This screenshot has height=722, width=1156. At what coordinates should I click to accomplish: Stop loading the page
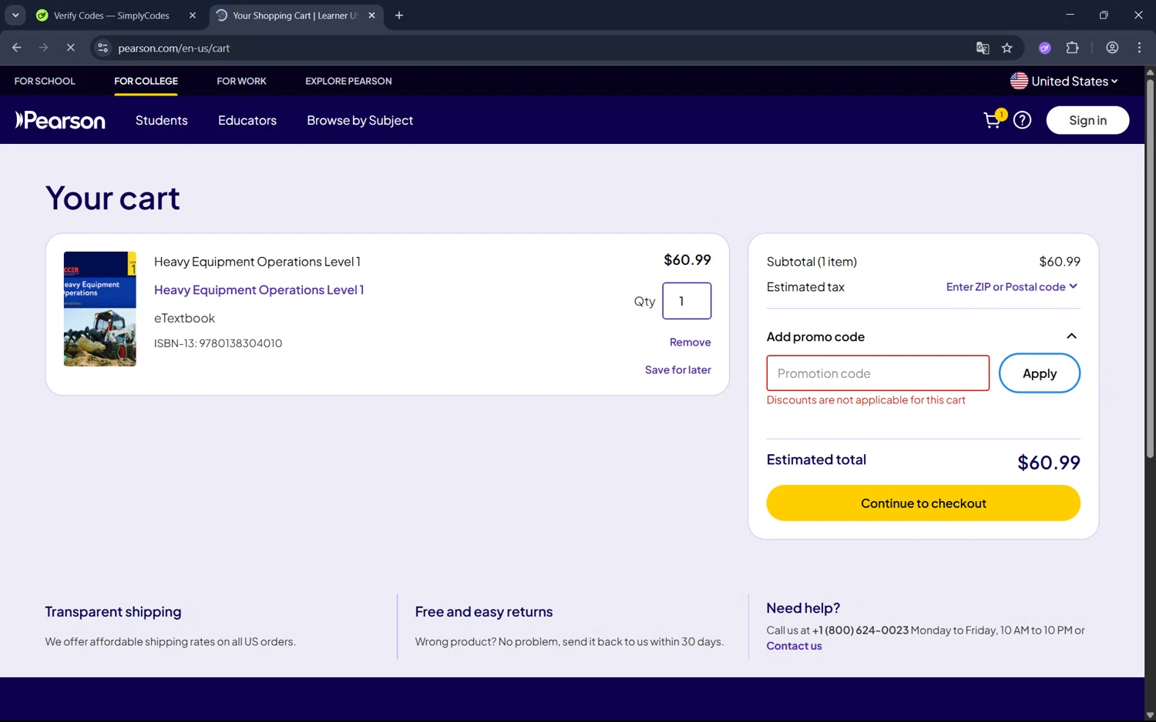pyautogui.click(x=70, y=48)
